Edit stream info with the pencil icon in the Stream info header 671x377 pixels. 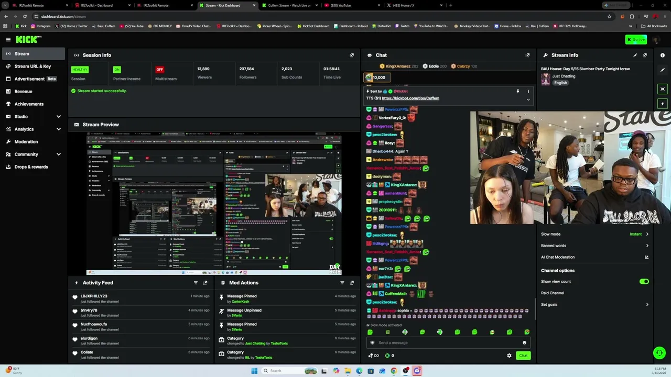[x=635, y=55]
